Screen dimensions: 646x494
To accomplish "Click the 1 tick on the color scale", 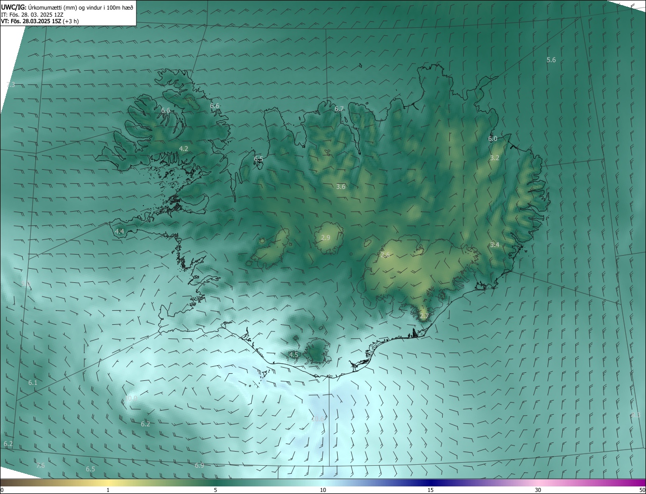I will [x=108, y=490].
